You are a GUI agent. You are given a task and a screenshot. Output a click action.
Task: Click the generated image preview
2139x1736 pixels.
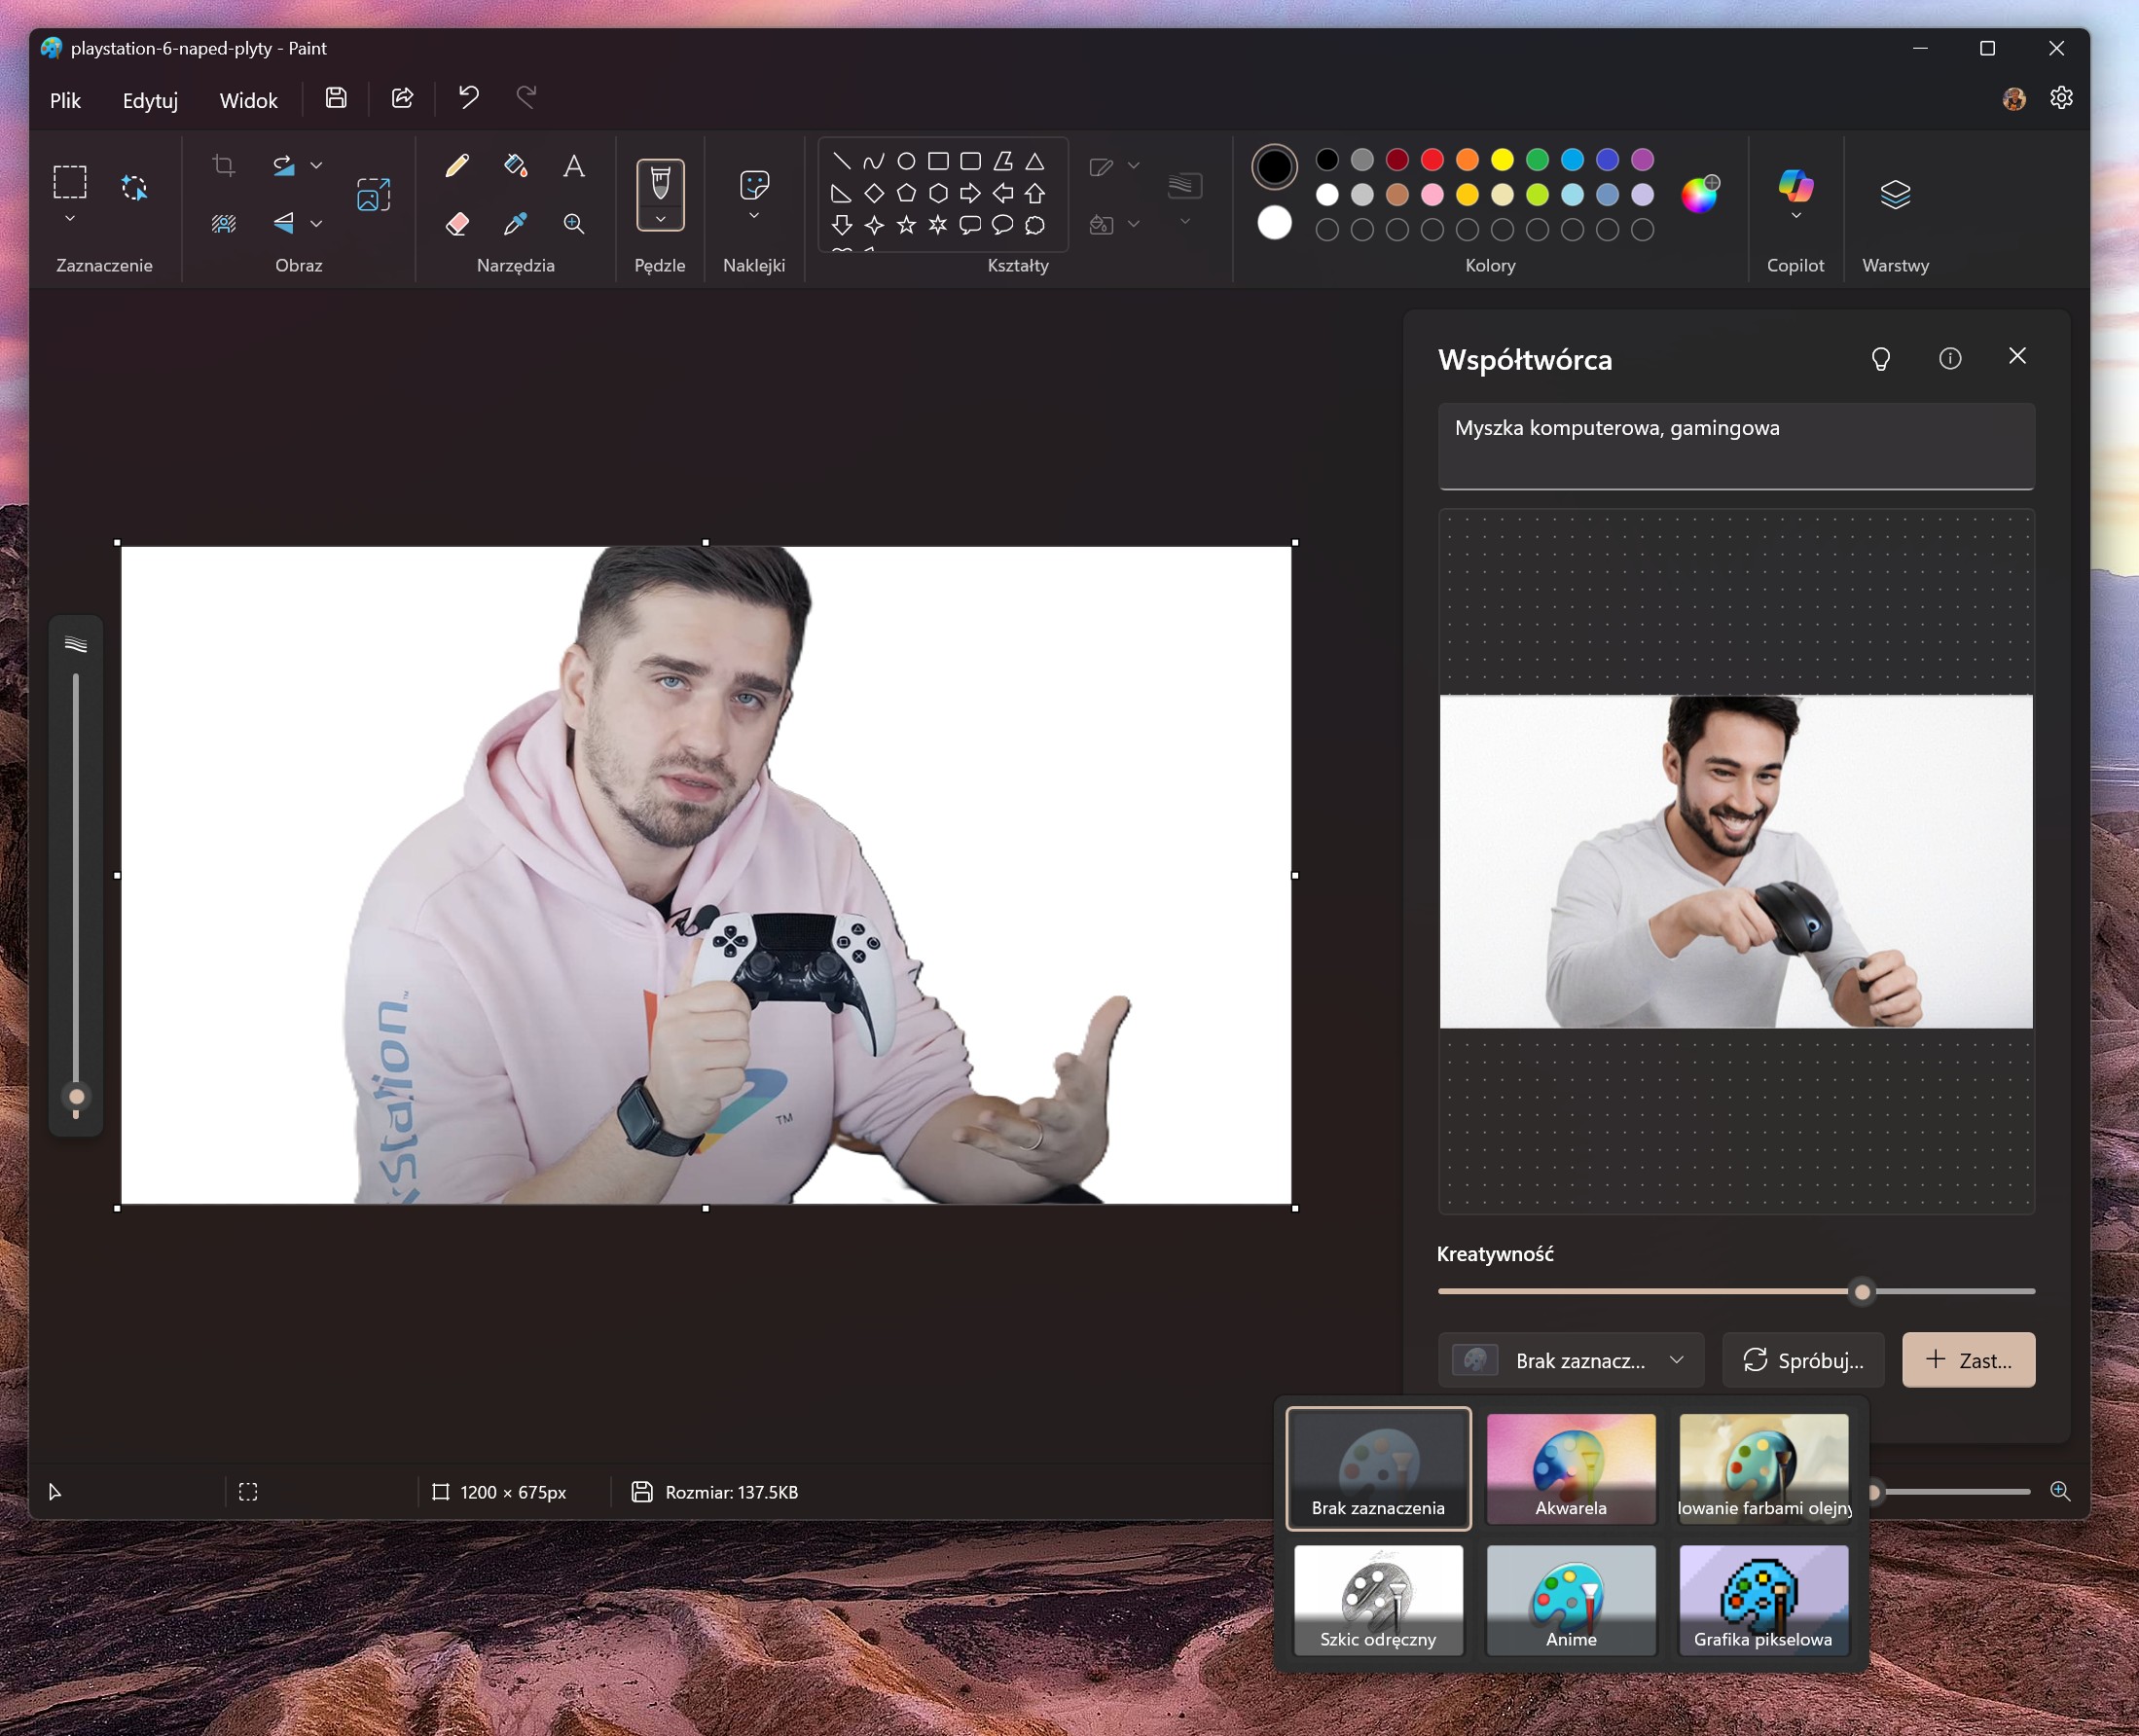point(1736,861)
